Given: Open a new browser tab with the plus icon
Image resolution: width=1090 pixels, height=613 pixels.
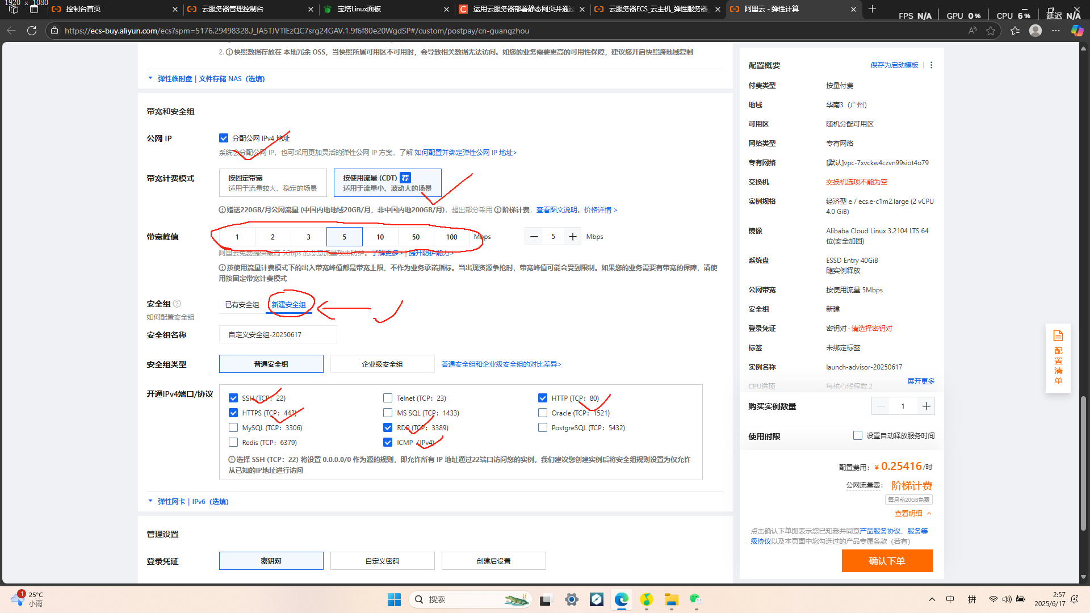Looking at the screenshot, I should point(873,9).
